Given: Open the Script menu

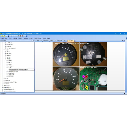Looking at the screenshot, I should (x=31, y=38).
